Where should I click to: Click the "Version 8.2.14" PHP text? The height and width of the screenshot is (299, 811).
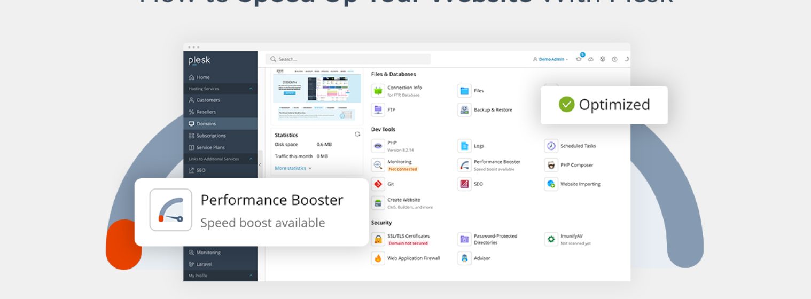click(x=400, y=150)
